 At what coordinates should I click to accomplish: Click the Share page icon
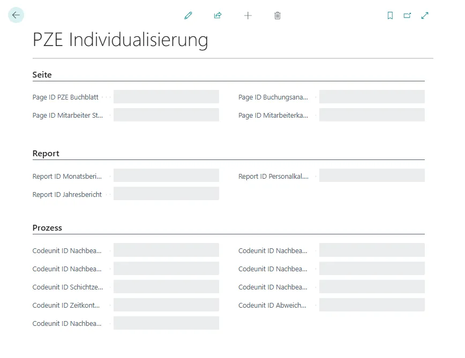[x=218, y=16]
